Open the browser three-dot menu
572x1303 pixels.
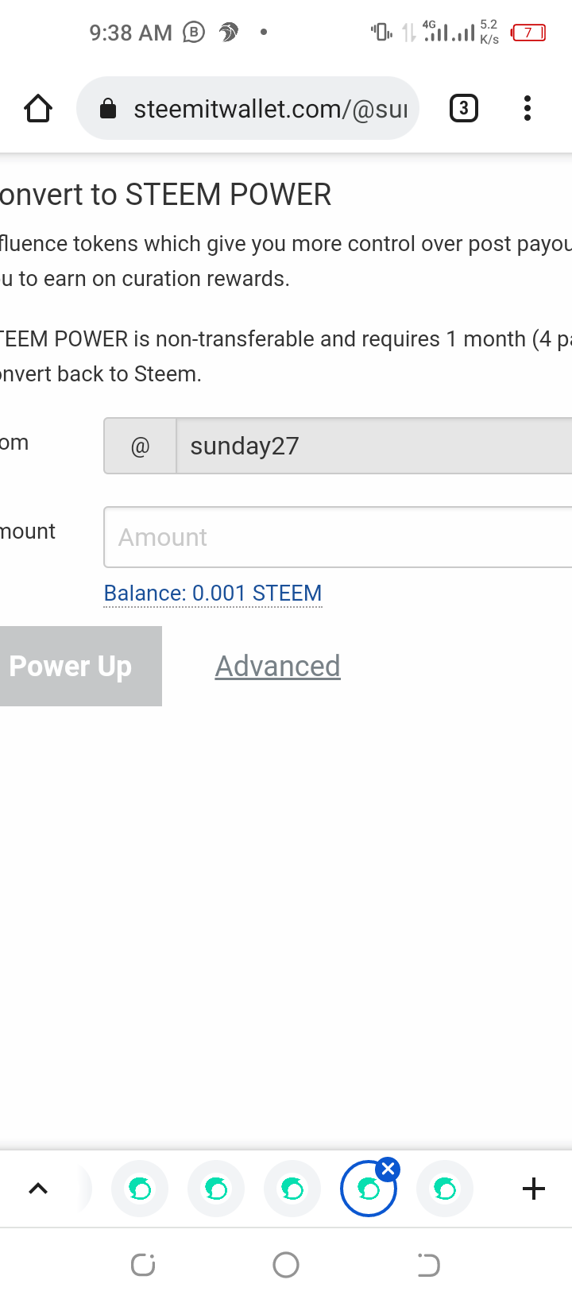[527, 108]
